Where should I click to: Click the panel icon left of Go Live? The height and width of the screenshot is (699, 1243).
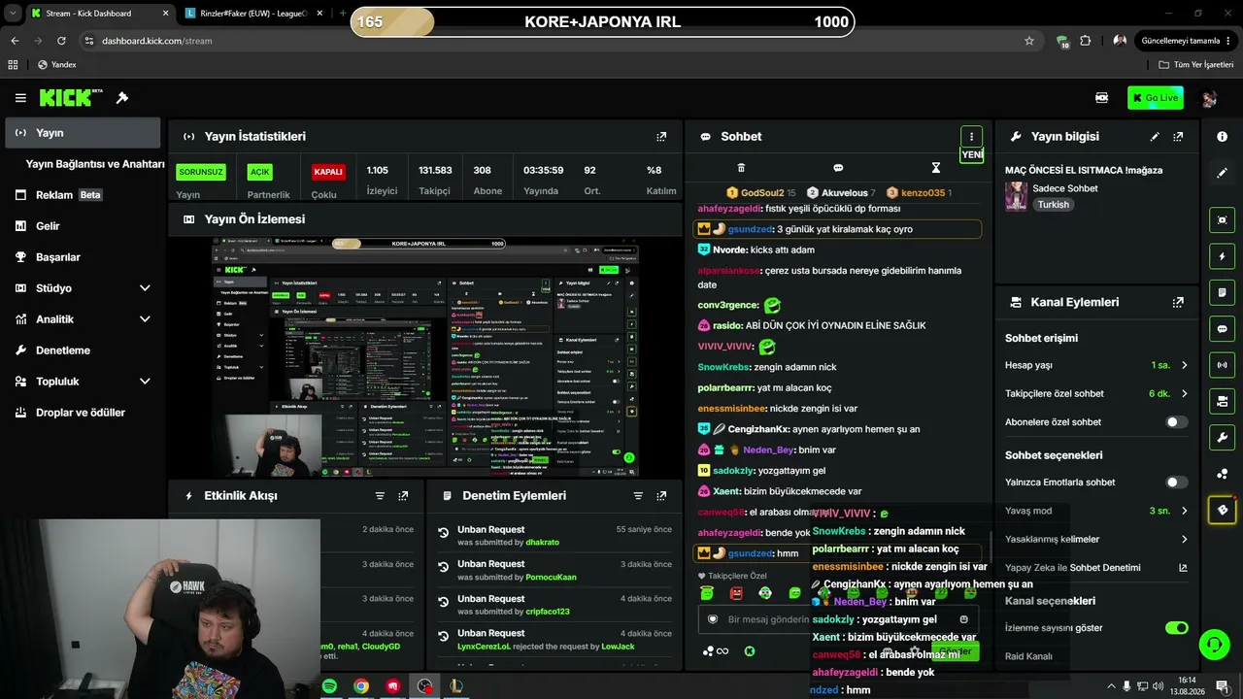pos(1102,98)
